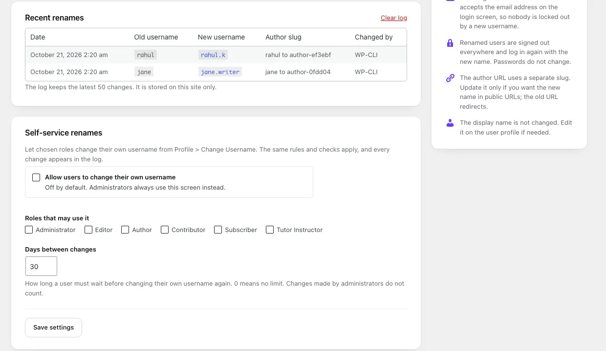The height and width of the screenshot is (351, 606).
Task: Click the Clear log link
Action: (x=394, y=18)
